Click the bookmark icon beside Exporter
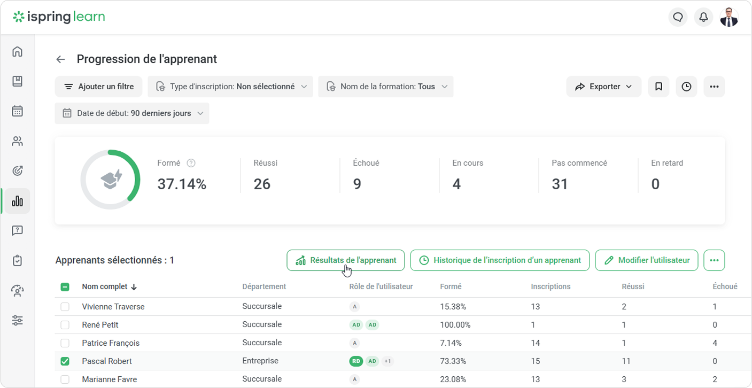This screenshot has width=752, height=388. (x=658, y=87)
